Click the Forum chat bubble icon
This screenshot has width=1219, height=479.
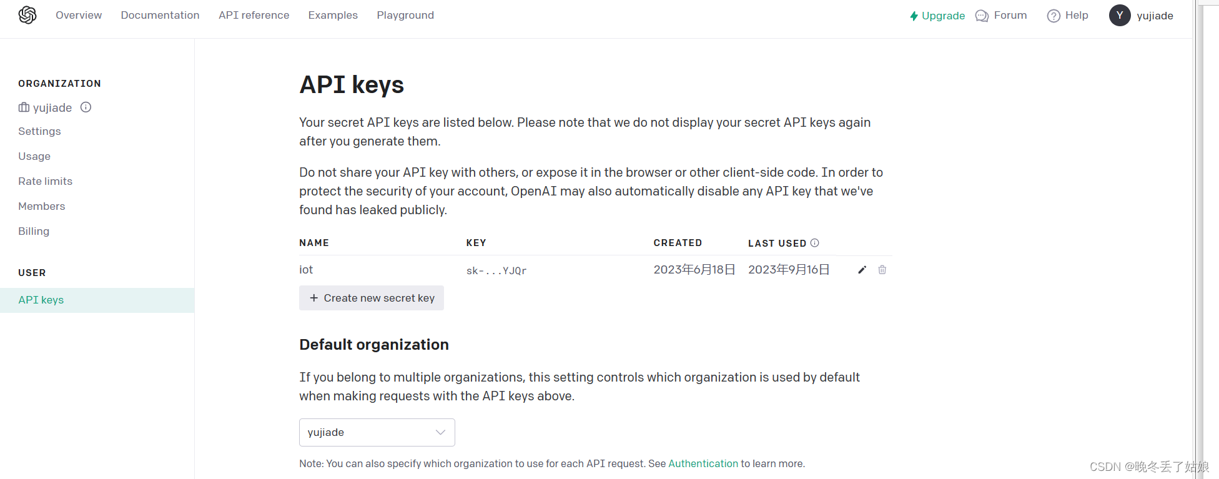pyautogui.click(x=982, y=16)
